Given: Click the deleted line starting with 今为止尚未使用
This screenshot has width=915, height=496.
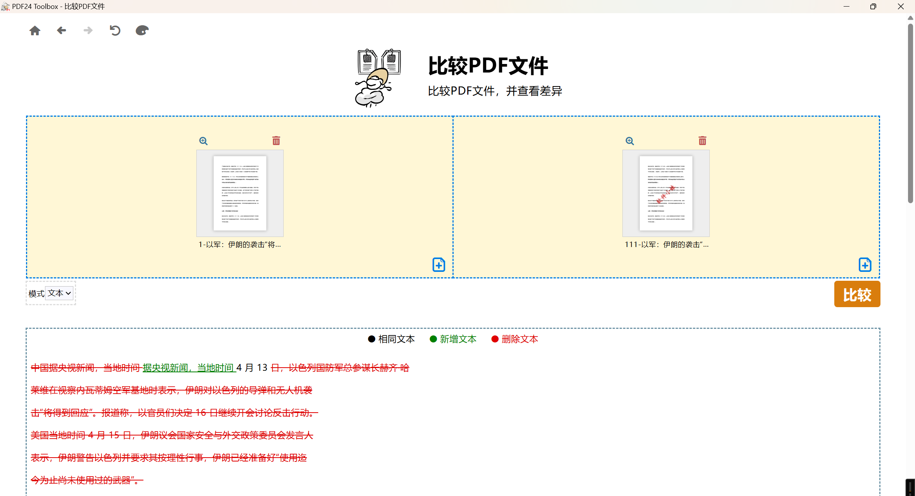Looking at the screenshot, I should (x=87, y=480).
